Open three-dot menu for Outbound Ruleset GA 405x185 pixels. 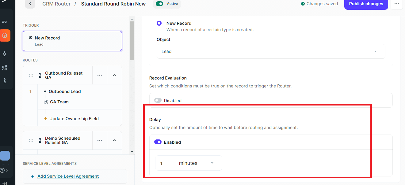pyautogui.click(x=100, y=75)
